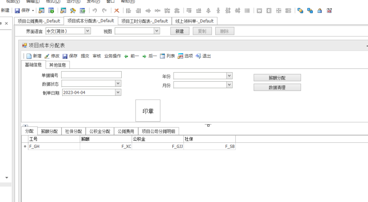This screenshot has width=368, height=202.
Task: Click the send to back icon
Action: pos(310,11)
